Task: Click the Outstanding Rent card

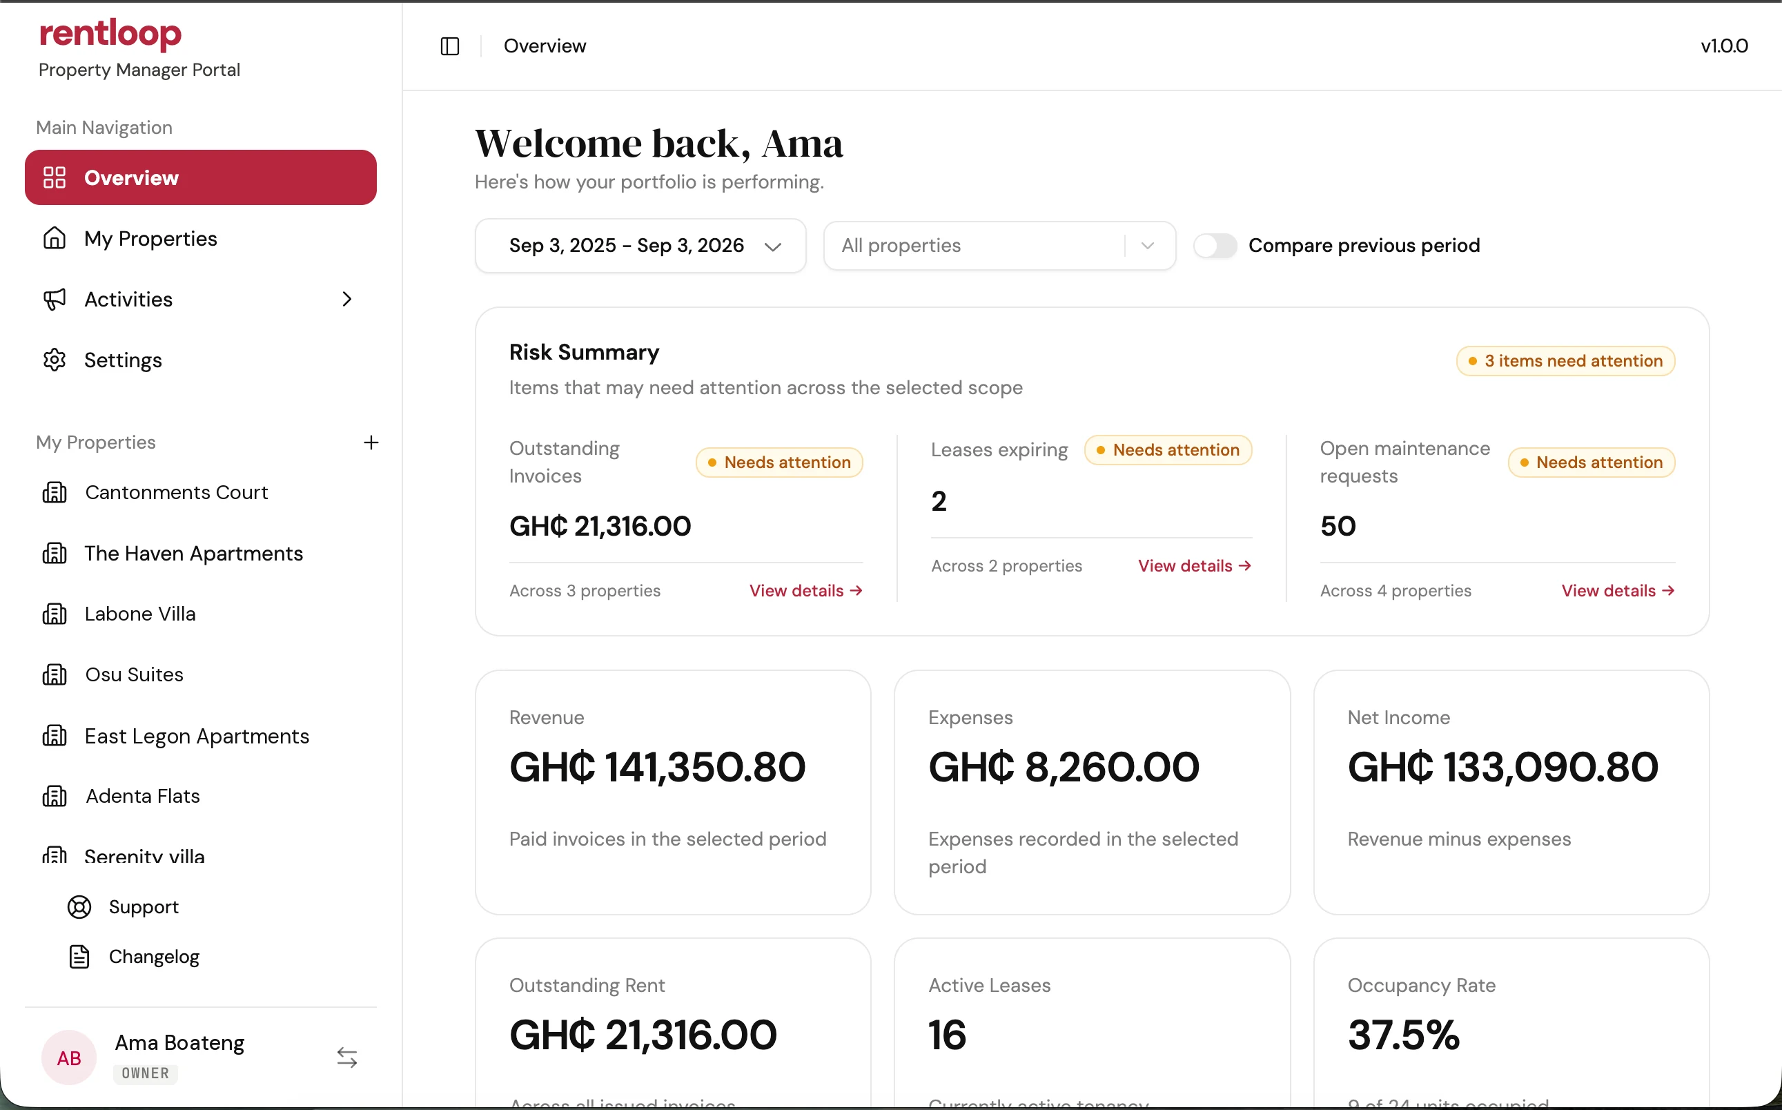Action: point(673,1022)
